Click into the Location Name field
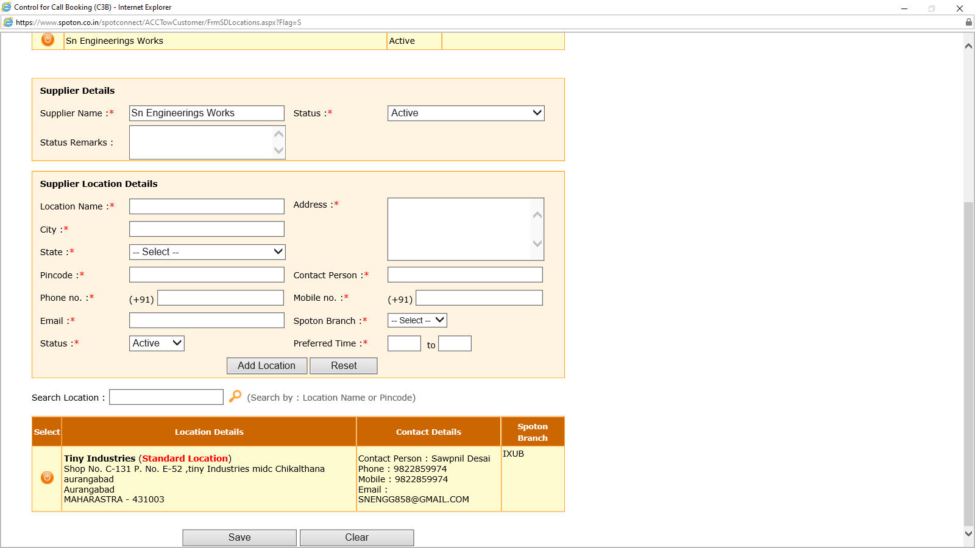 [x=207, y=206]
